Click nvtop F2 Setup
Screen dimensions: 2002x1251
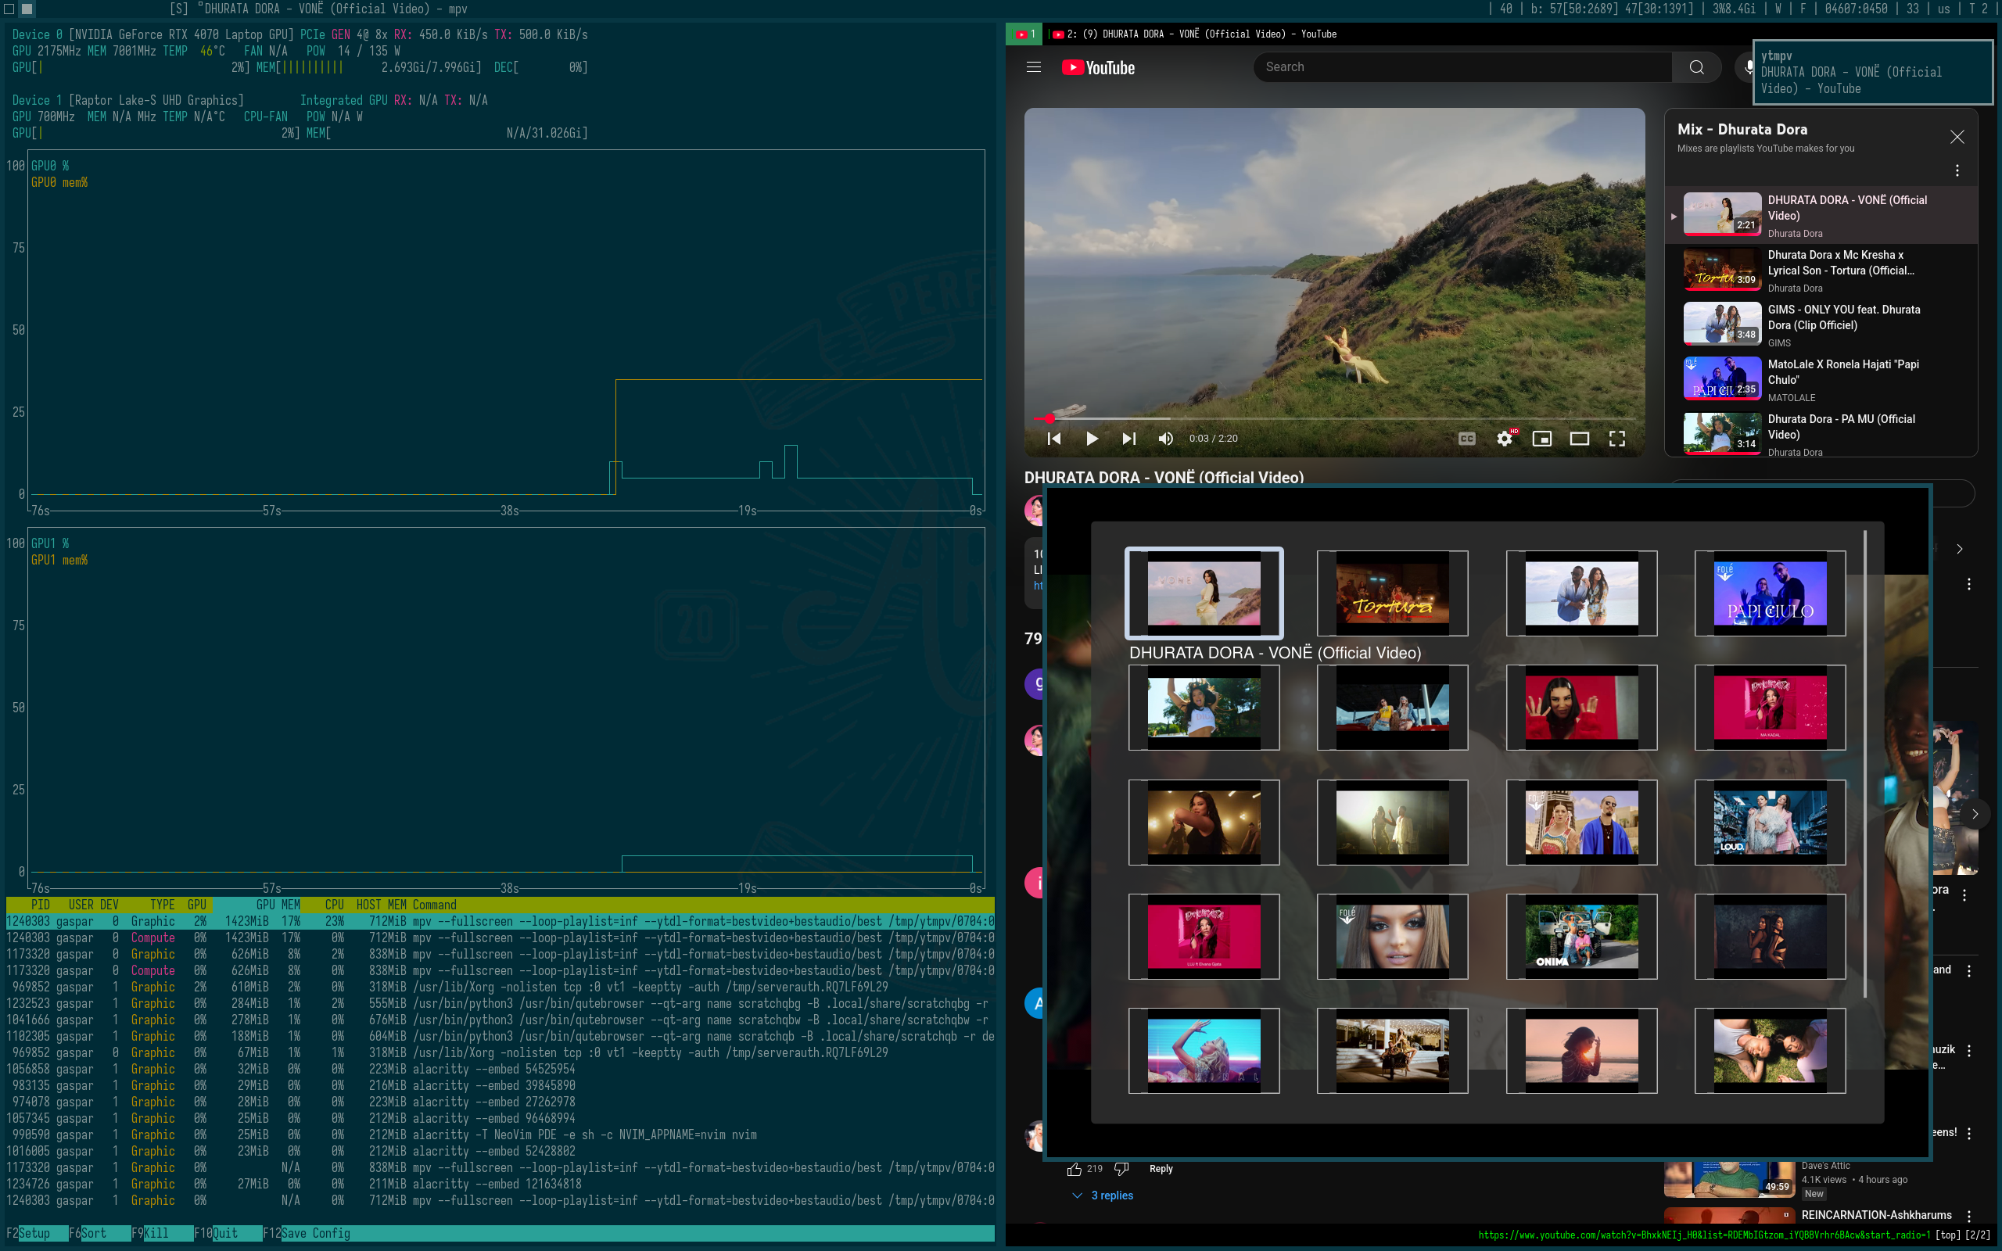(x=34, y=1233)
